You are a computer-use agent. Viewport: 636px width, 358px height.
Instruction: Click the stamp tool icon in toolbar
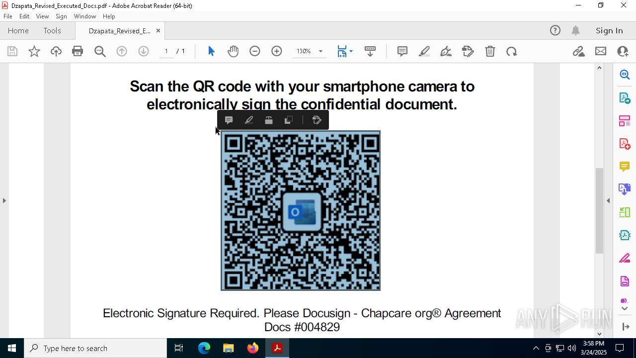point(468,51)
